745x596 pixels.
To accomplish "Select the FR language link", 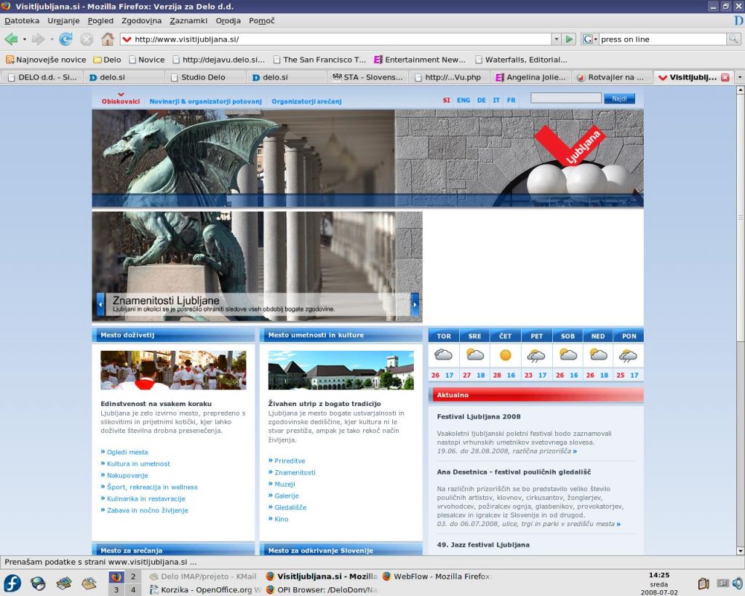I will [x=511, y=100].
